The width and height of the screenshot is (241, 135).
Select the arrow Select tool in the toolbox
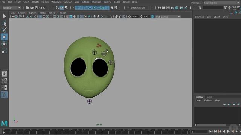tap(4, 16)
